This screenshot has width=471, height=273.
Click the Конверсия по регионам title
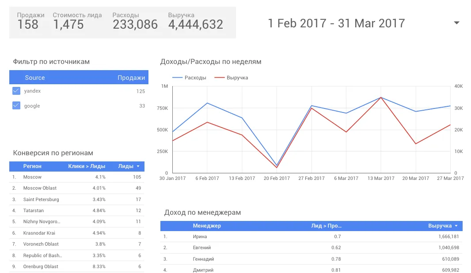point(53,153)
